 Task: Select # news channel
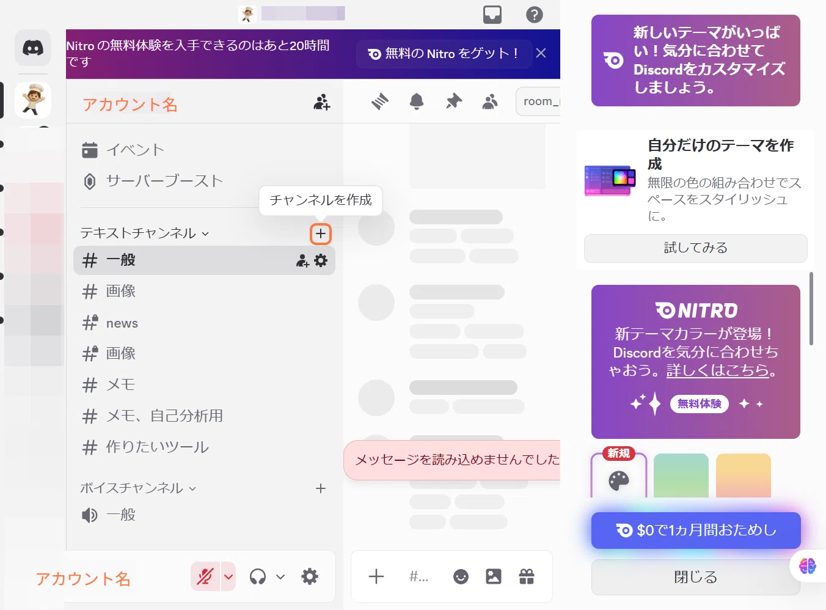pyautogui.click(x=204, y=323)
